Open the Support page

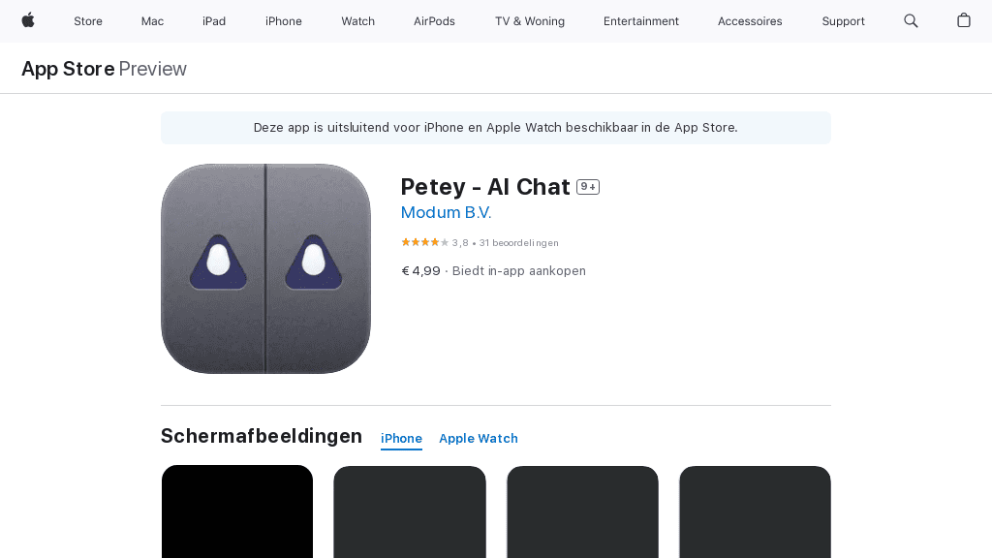(843, 20)
